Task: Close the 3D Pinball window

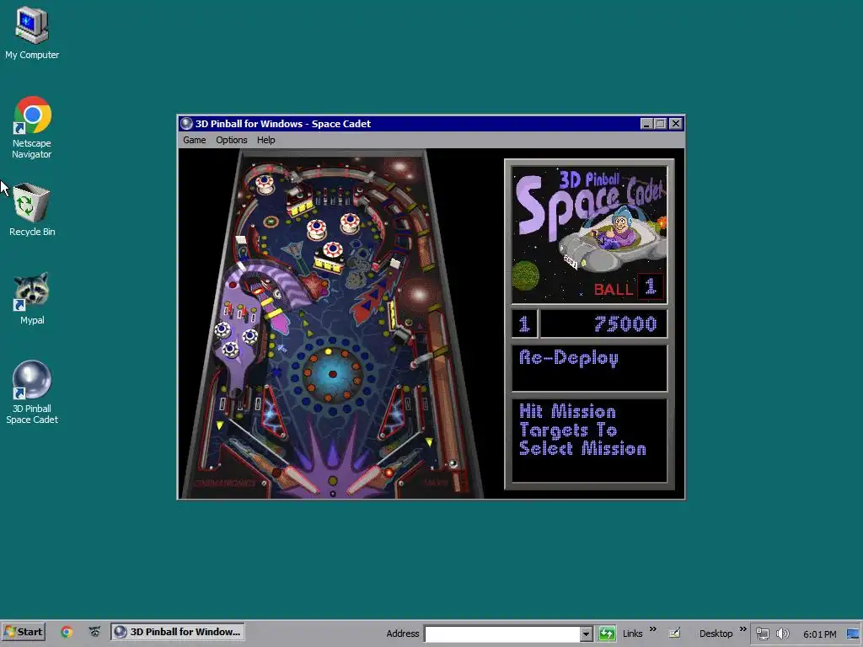Action: pyautogui.click(x=676, y=124)
